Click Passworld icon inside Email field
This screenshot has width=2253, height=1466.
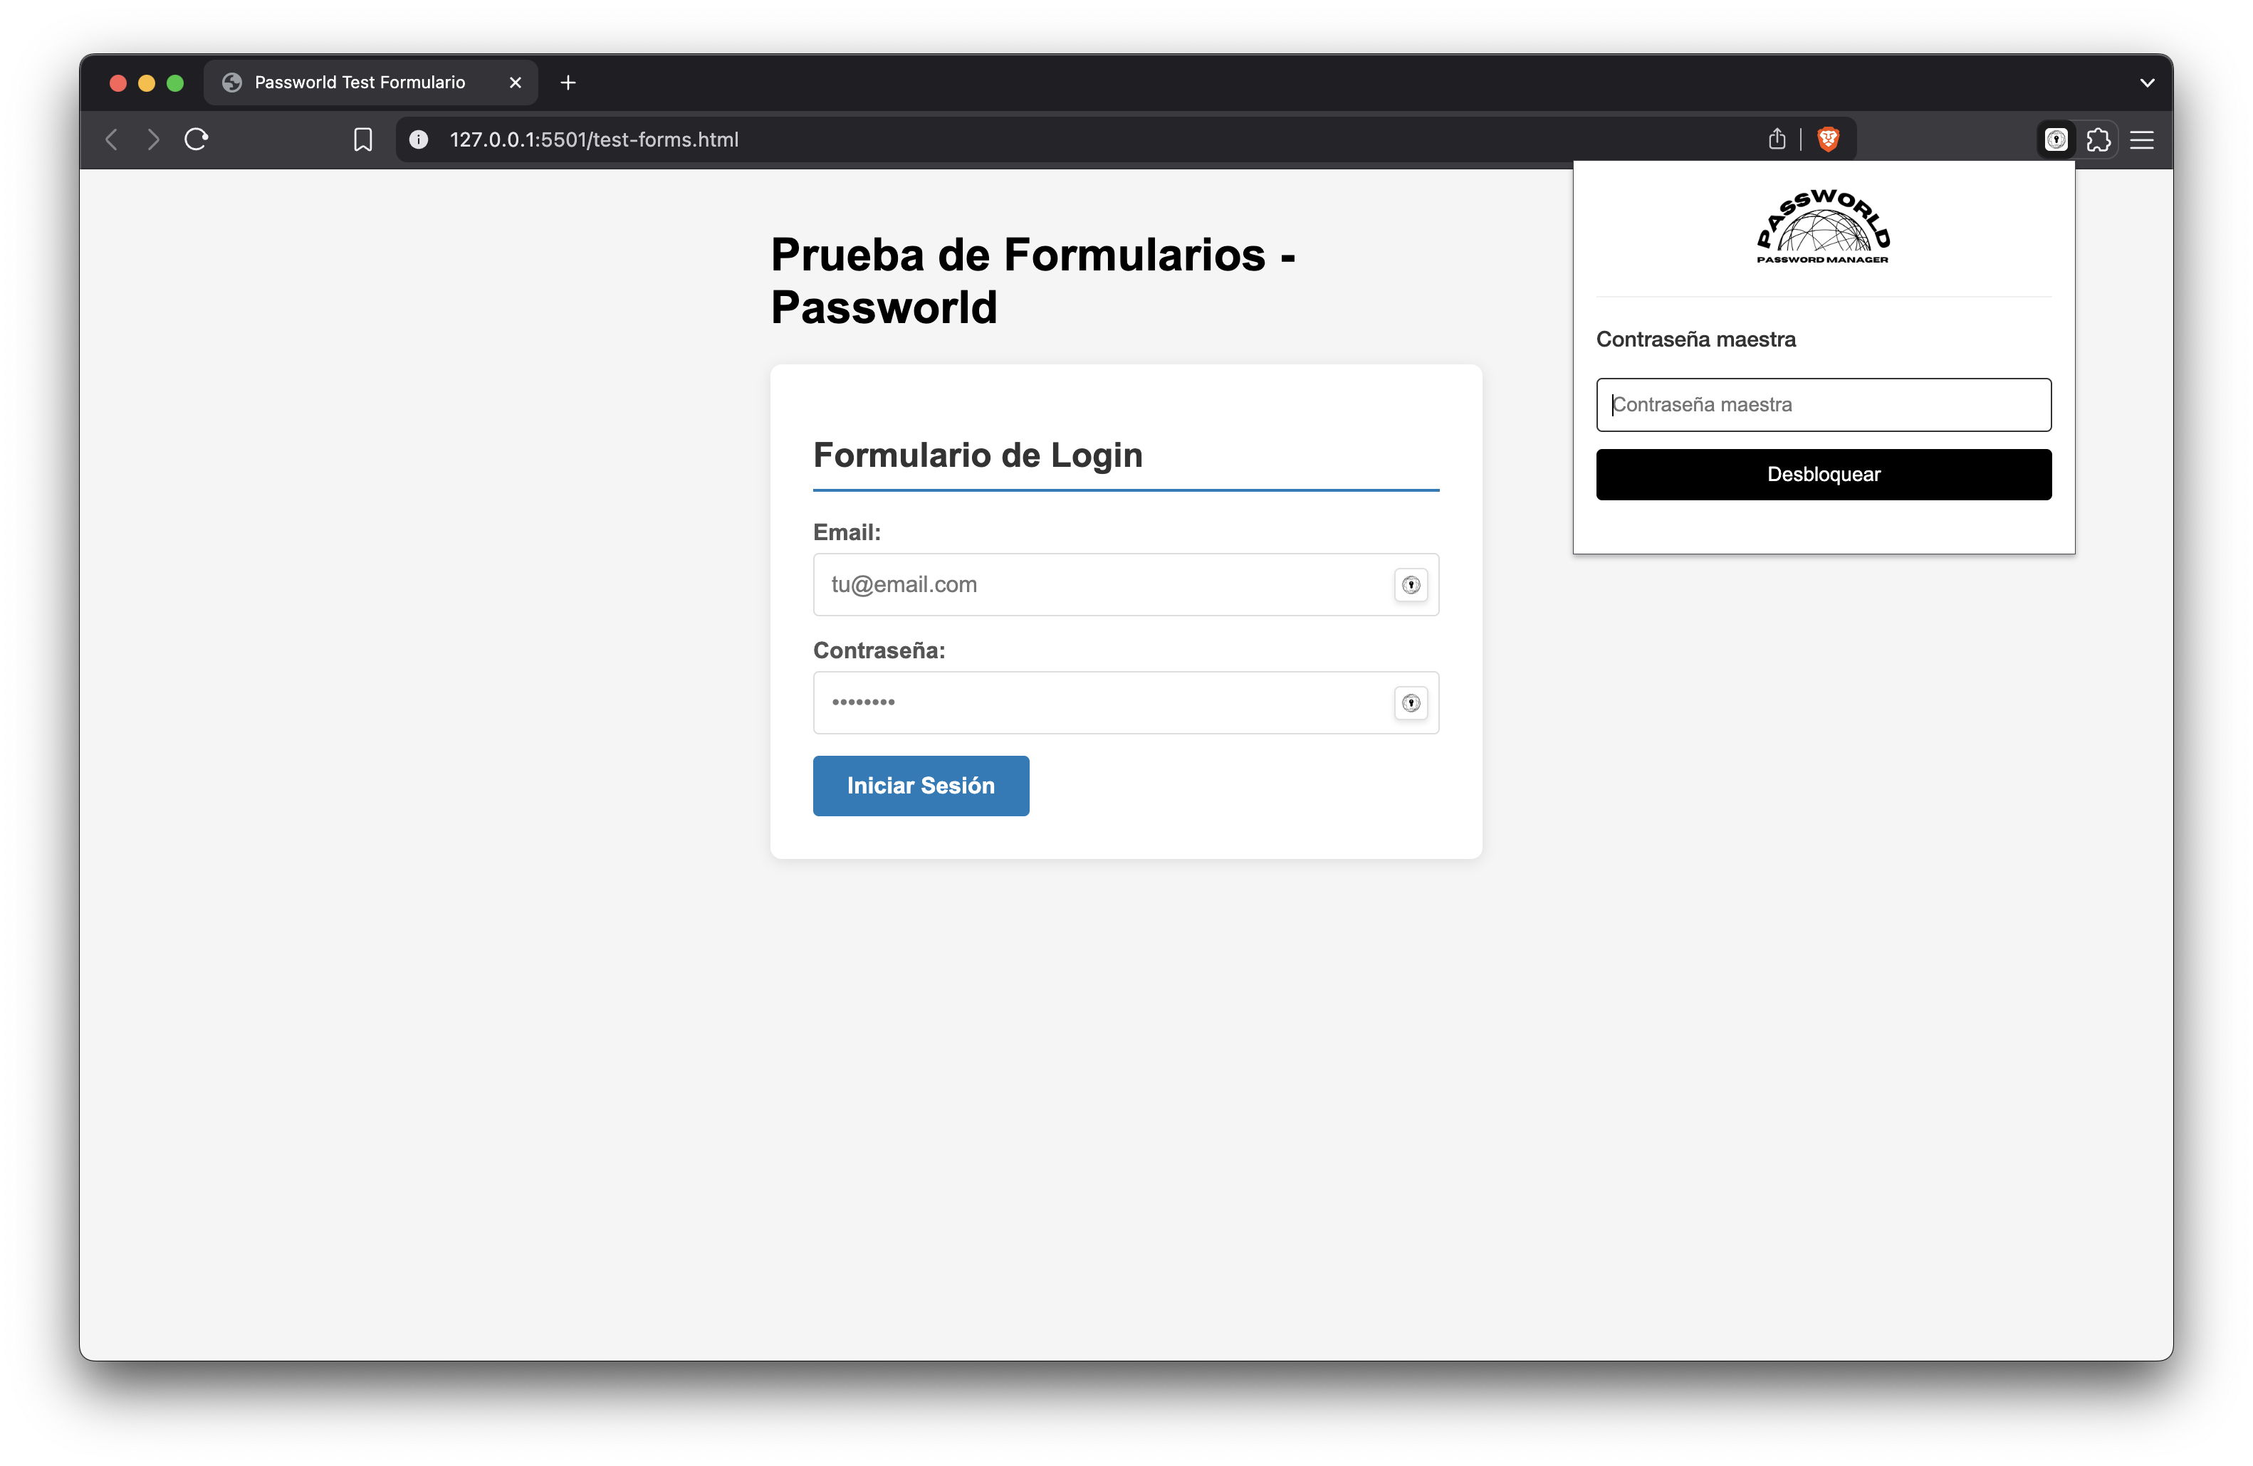[x=1411, y=584]
